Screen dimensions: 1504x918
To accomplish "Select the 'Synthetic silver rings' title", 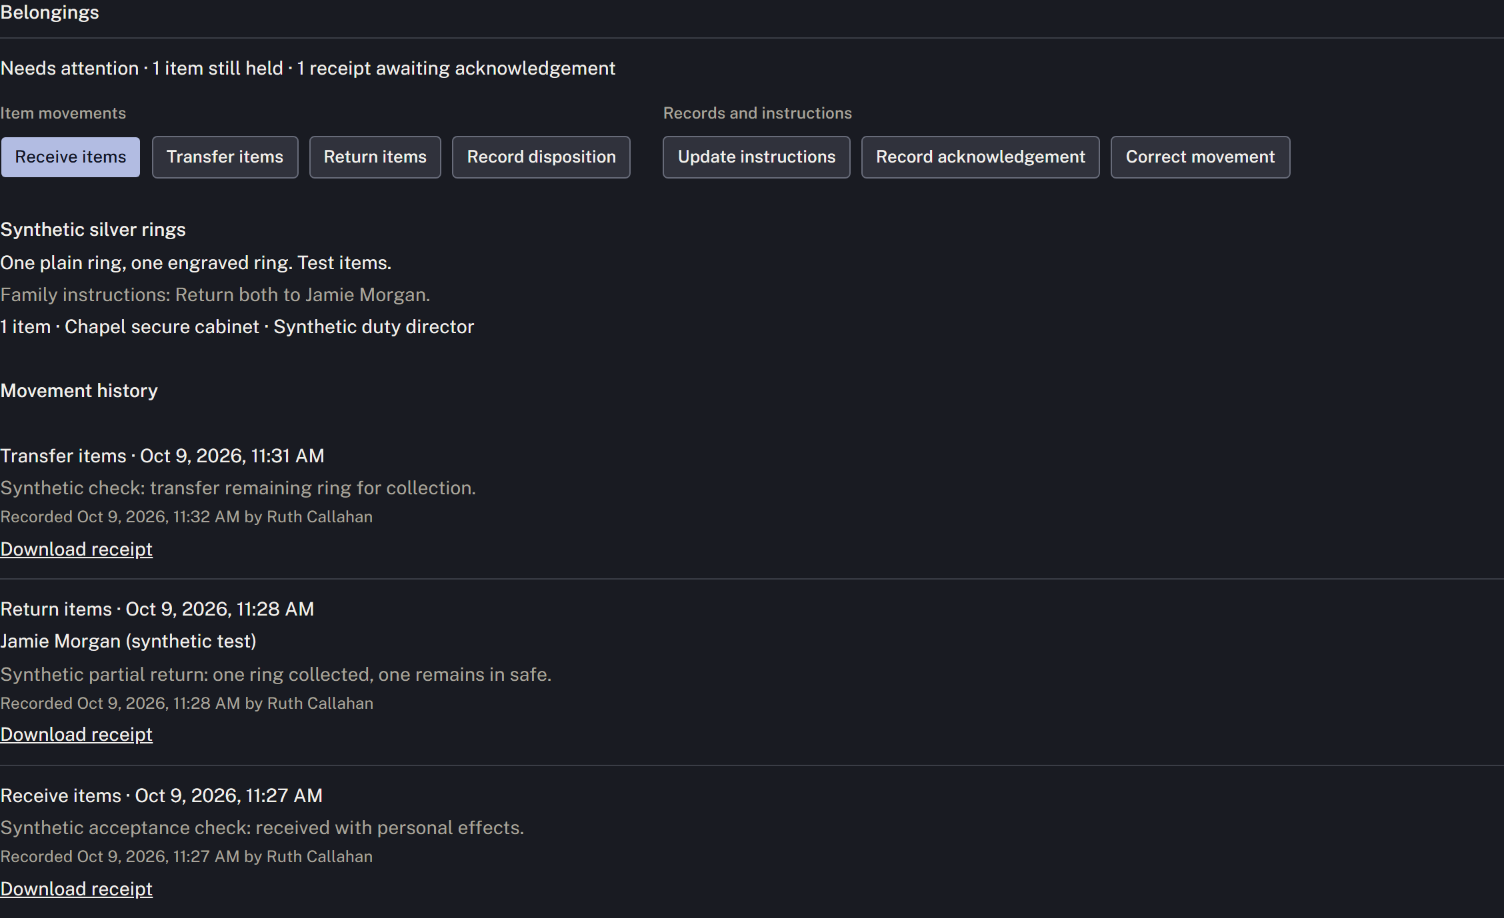I will pyautogui.click(x=93, y=229).
